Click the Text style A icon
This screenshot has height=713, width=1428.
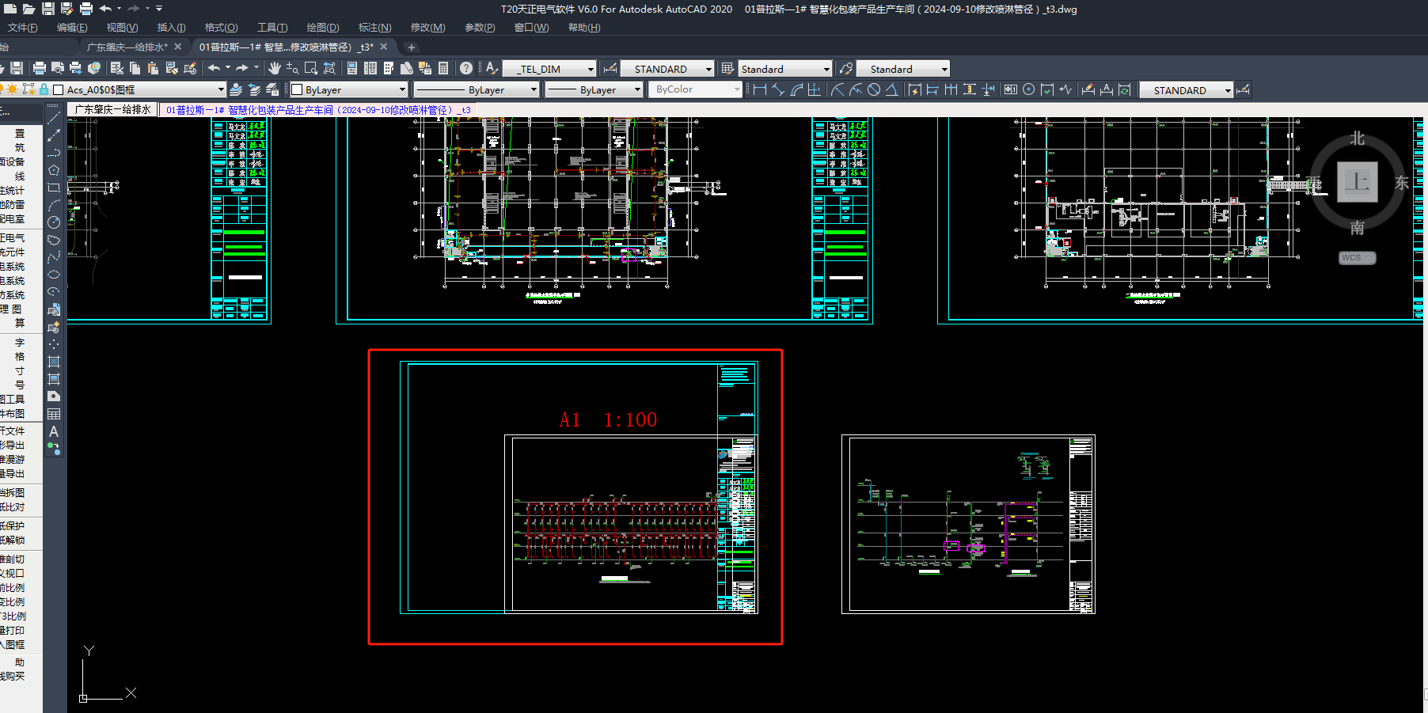(x=492, y=68)
